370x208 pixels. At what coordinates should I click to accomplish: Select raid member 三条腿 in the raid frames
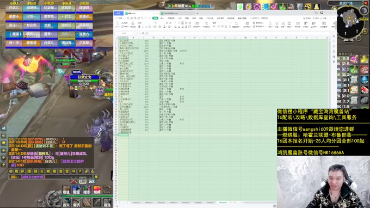pyautogui.click(x=84, y=43)
